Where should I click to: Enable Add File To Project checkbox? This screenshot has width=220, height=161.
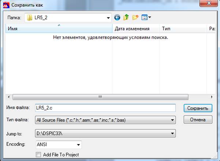point(38,154)
